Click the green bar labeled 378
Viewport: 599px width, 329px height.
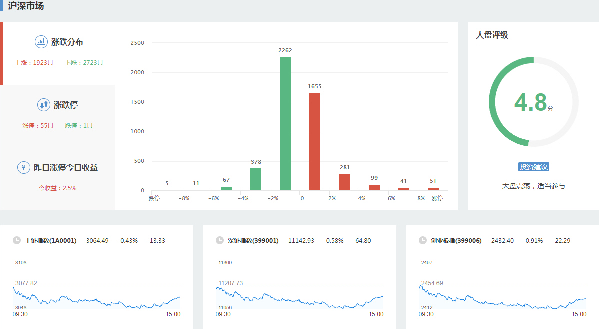tap(256, 179)
